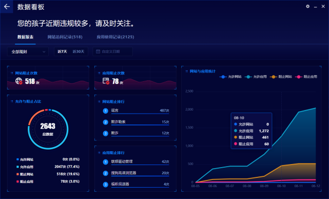Toggle 允许网站 series in chart legend
The height and width of the screenshot is (199, 329).
[230, 77]
